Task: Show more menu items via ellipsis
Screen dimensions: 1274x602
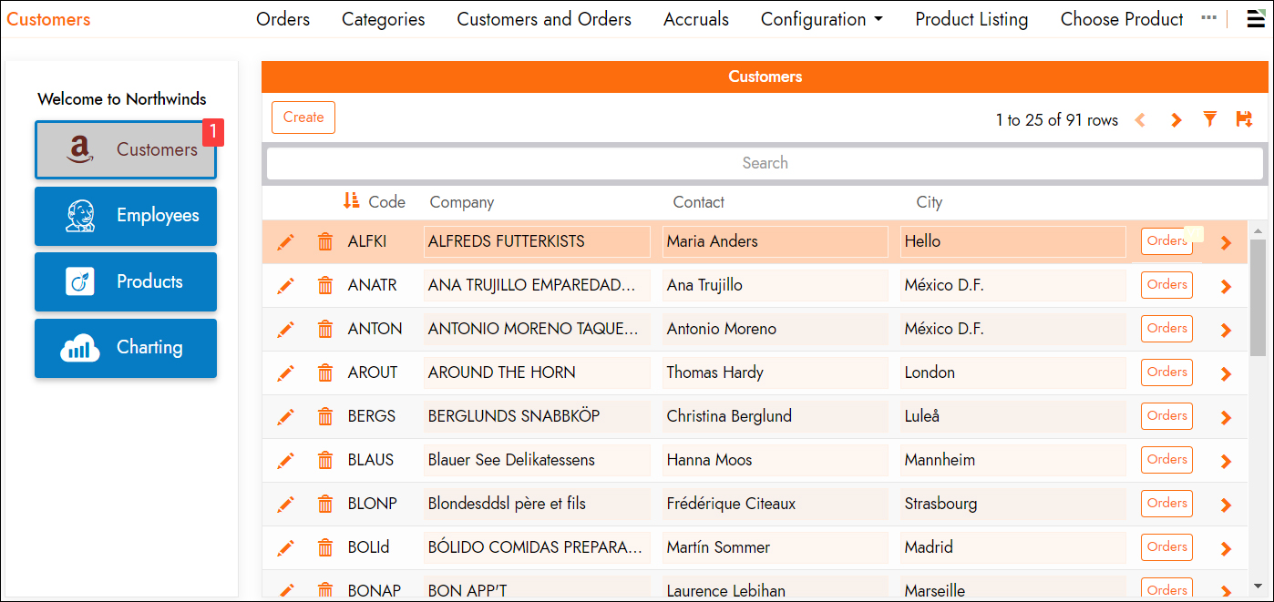Action: click(x=1208, y=18)
